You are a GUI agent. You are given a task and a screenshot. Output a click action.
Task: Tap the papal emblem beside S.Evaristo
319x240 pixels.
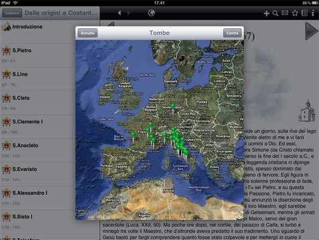click(x=6, y=169)
